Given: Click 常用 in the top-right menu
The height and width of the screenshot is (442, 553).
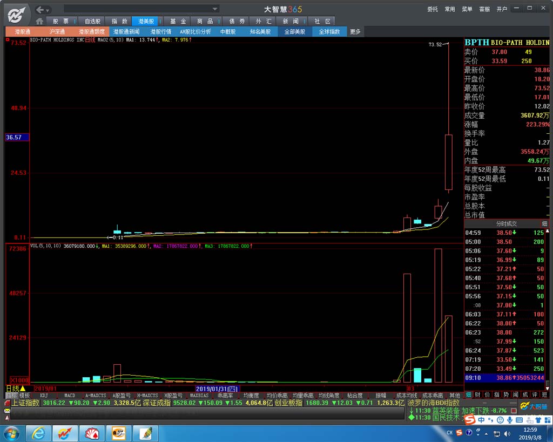Looking at the screenshot, I should pyautogui.click(x=450, y=9).
